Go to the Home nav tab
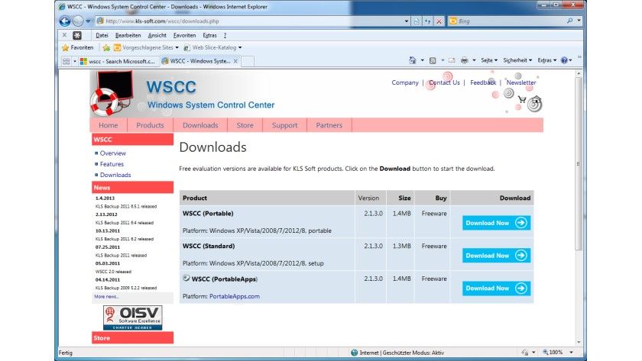Viewport: 642px width, 361px height. coord(108,125)
